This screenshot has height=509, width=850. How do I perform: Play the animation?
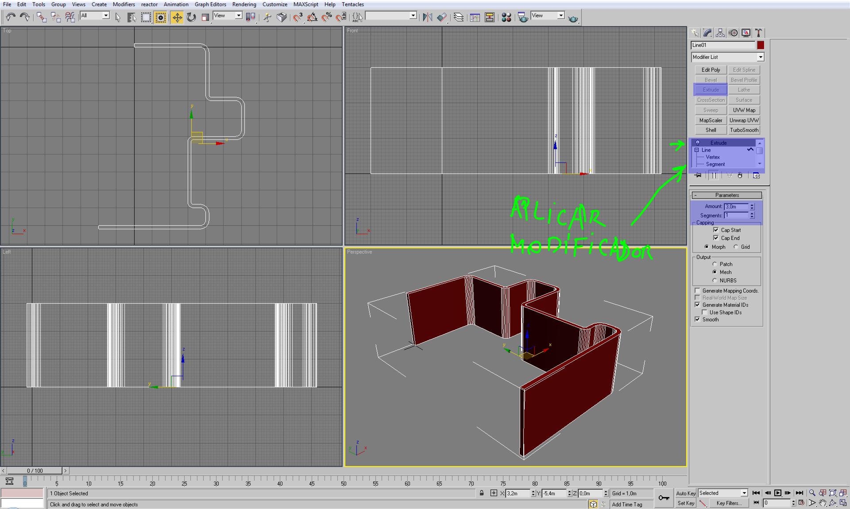(778, 493)
